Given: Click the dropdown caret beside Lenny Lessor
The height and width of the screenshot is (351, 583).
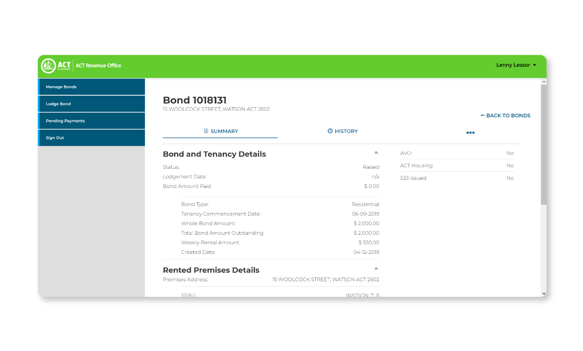Looking at the screenshot, I should [535, 65].
